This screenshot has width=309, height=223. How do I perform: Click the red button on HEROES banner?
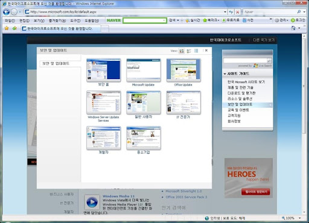[x=256, y=192]
